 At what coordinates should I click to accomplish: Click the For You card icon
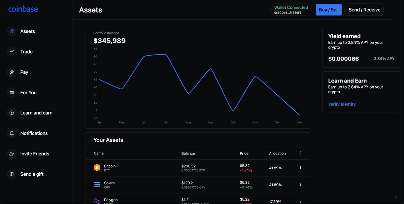[12, 92]
